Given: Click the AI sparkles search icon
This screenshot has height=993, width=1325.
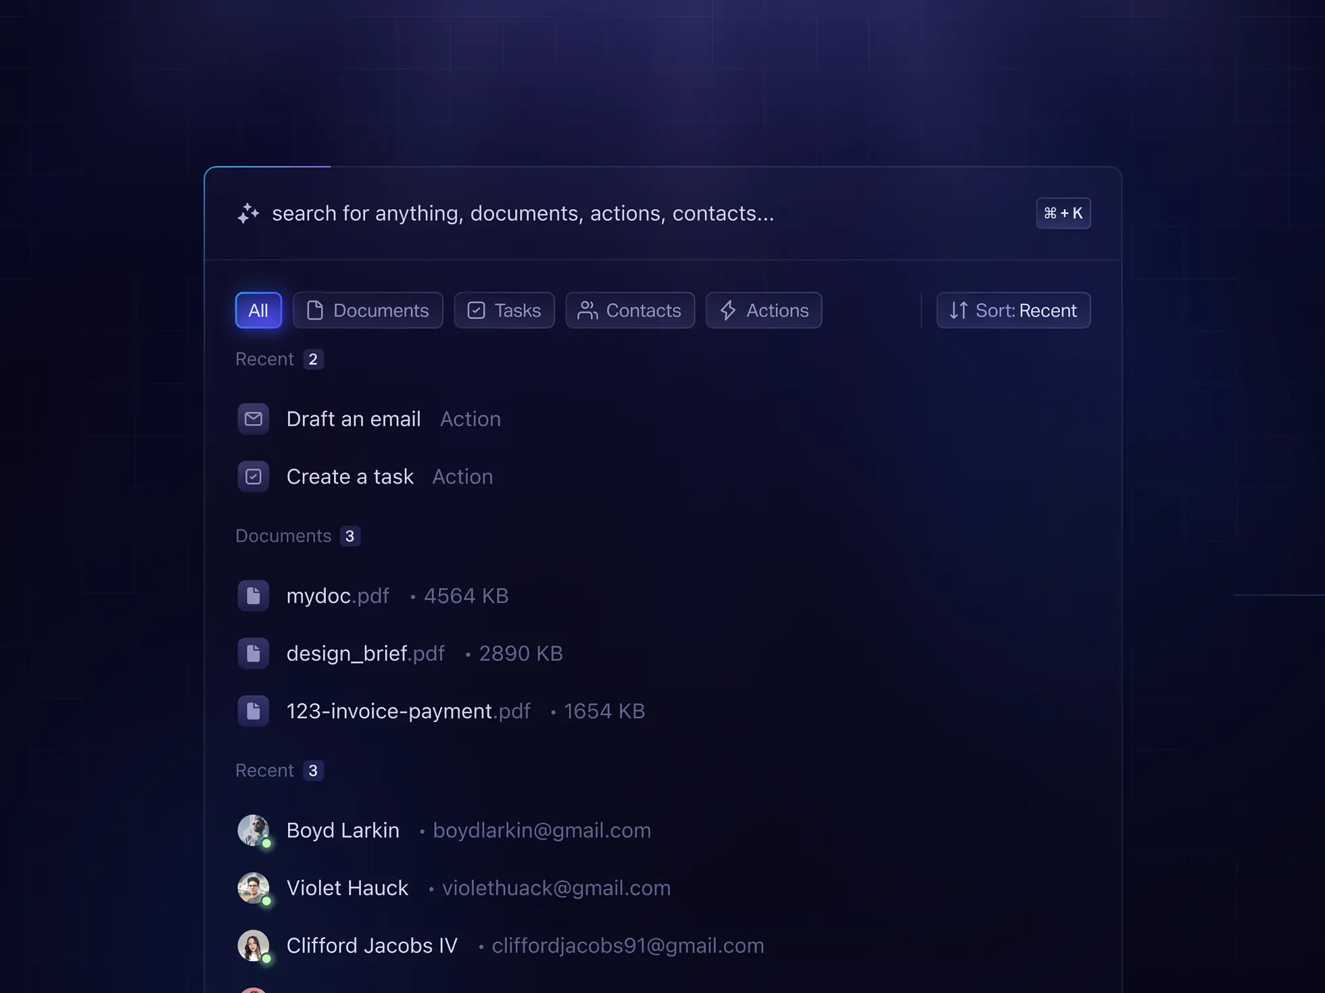Looking at the screenshot, I should (x=248, y=213).
